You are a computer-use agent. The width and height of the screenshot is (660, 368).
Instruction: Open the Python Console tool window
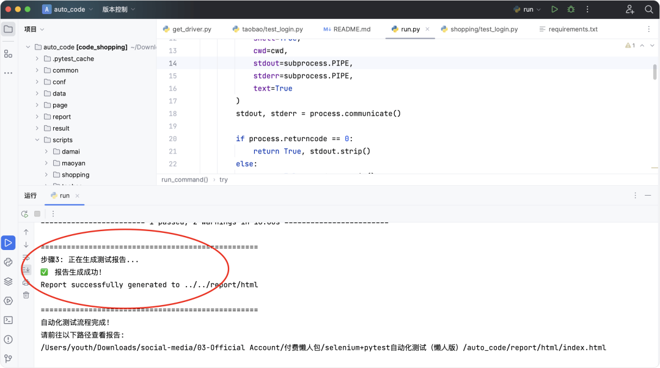8,262
